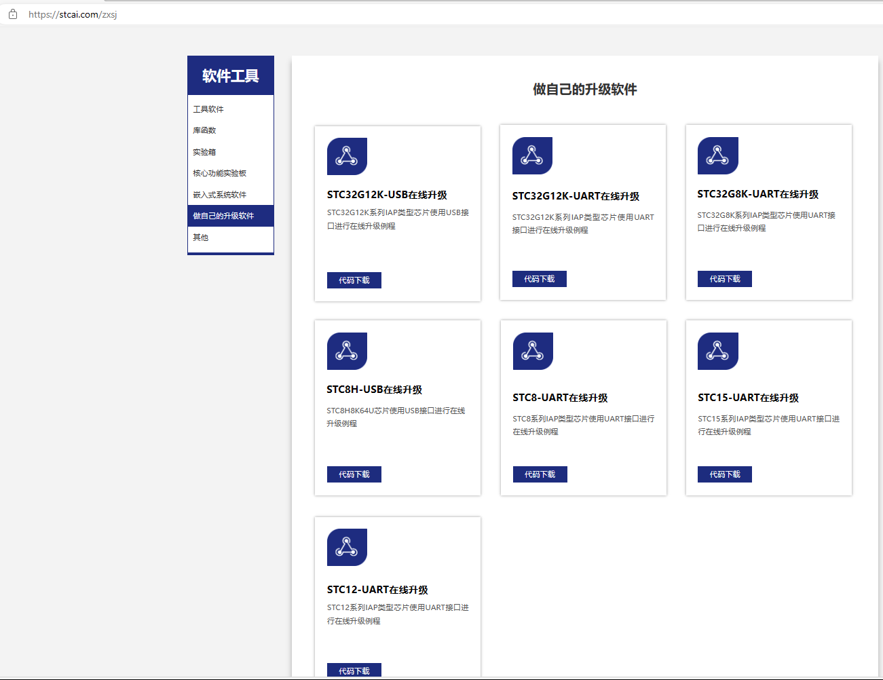Download code for STC32G8K-UART在线升级
Image resolution: width=883 pixels, height=680 pixels.
click(x=725, y=279)
